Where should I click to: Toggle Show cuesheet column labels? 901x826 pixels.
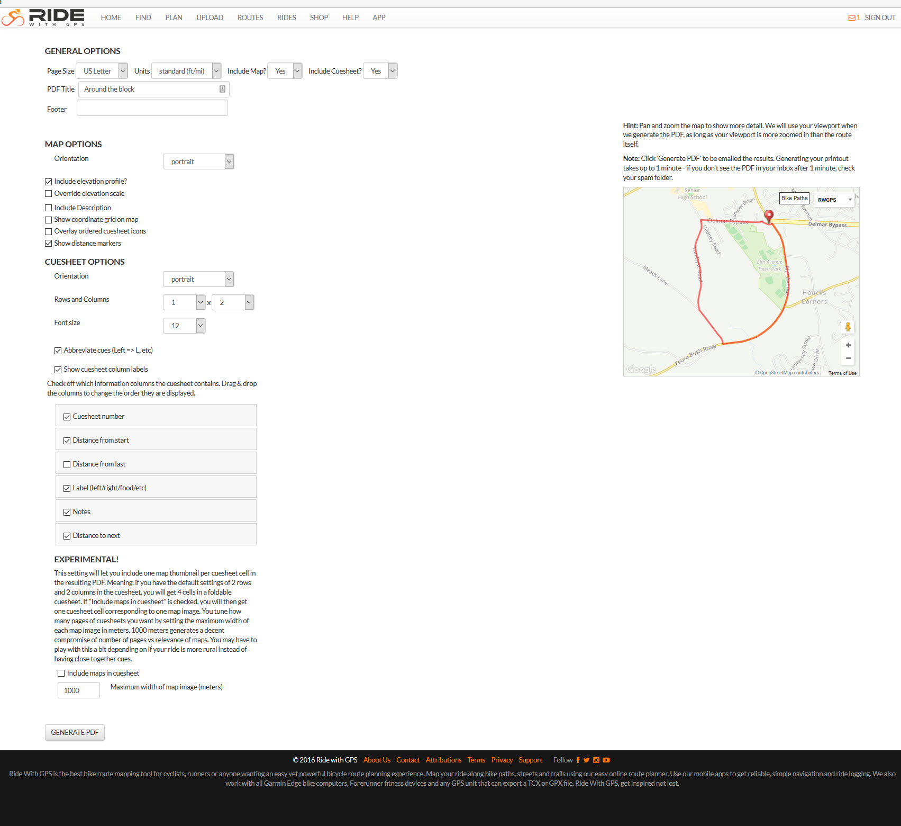point(58,370)
